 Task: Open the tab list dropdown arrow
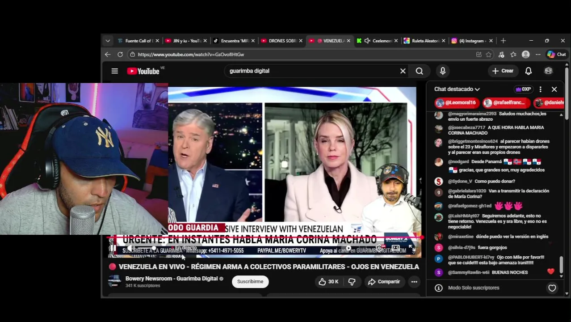click(108, 41)
